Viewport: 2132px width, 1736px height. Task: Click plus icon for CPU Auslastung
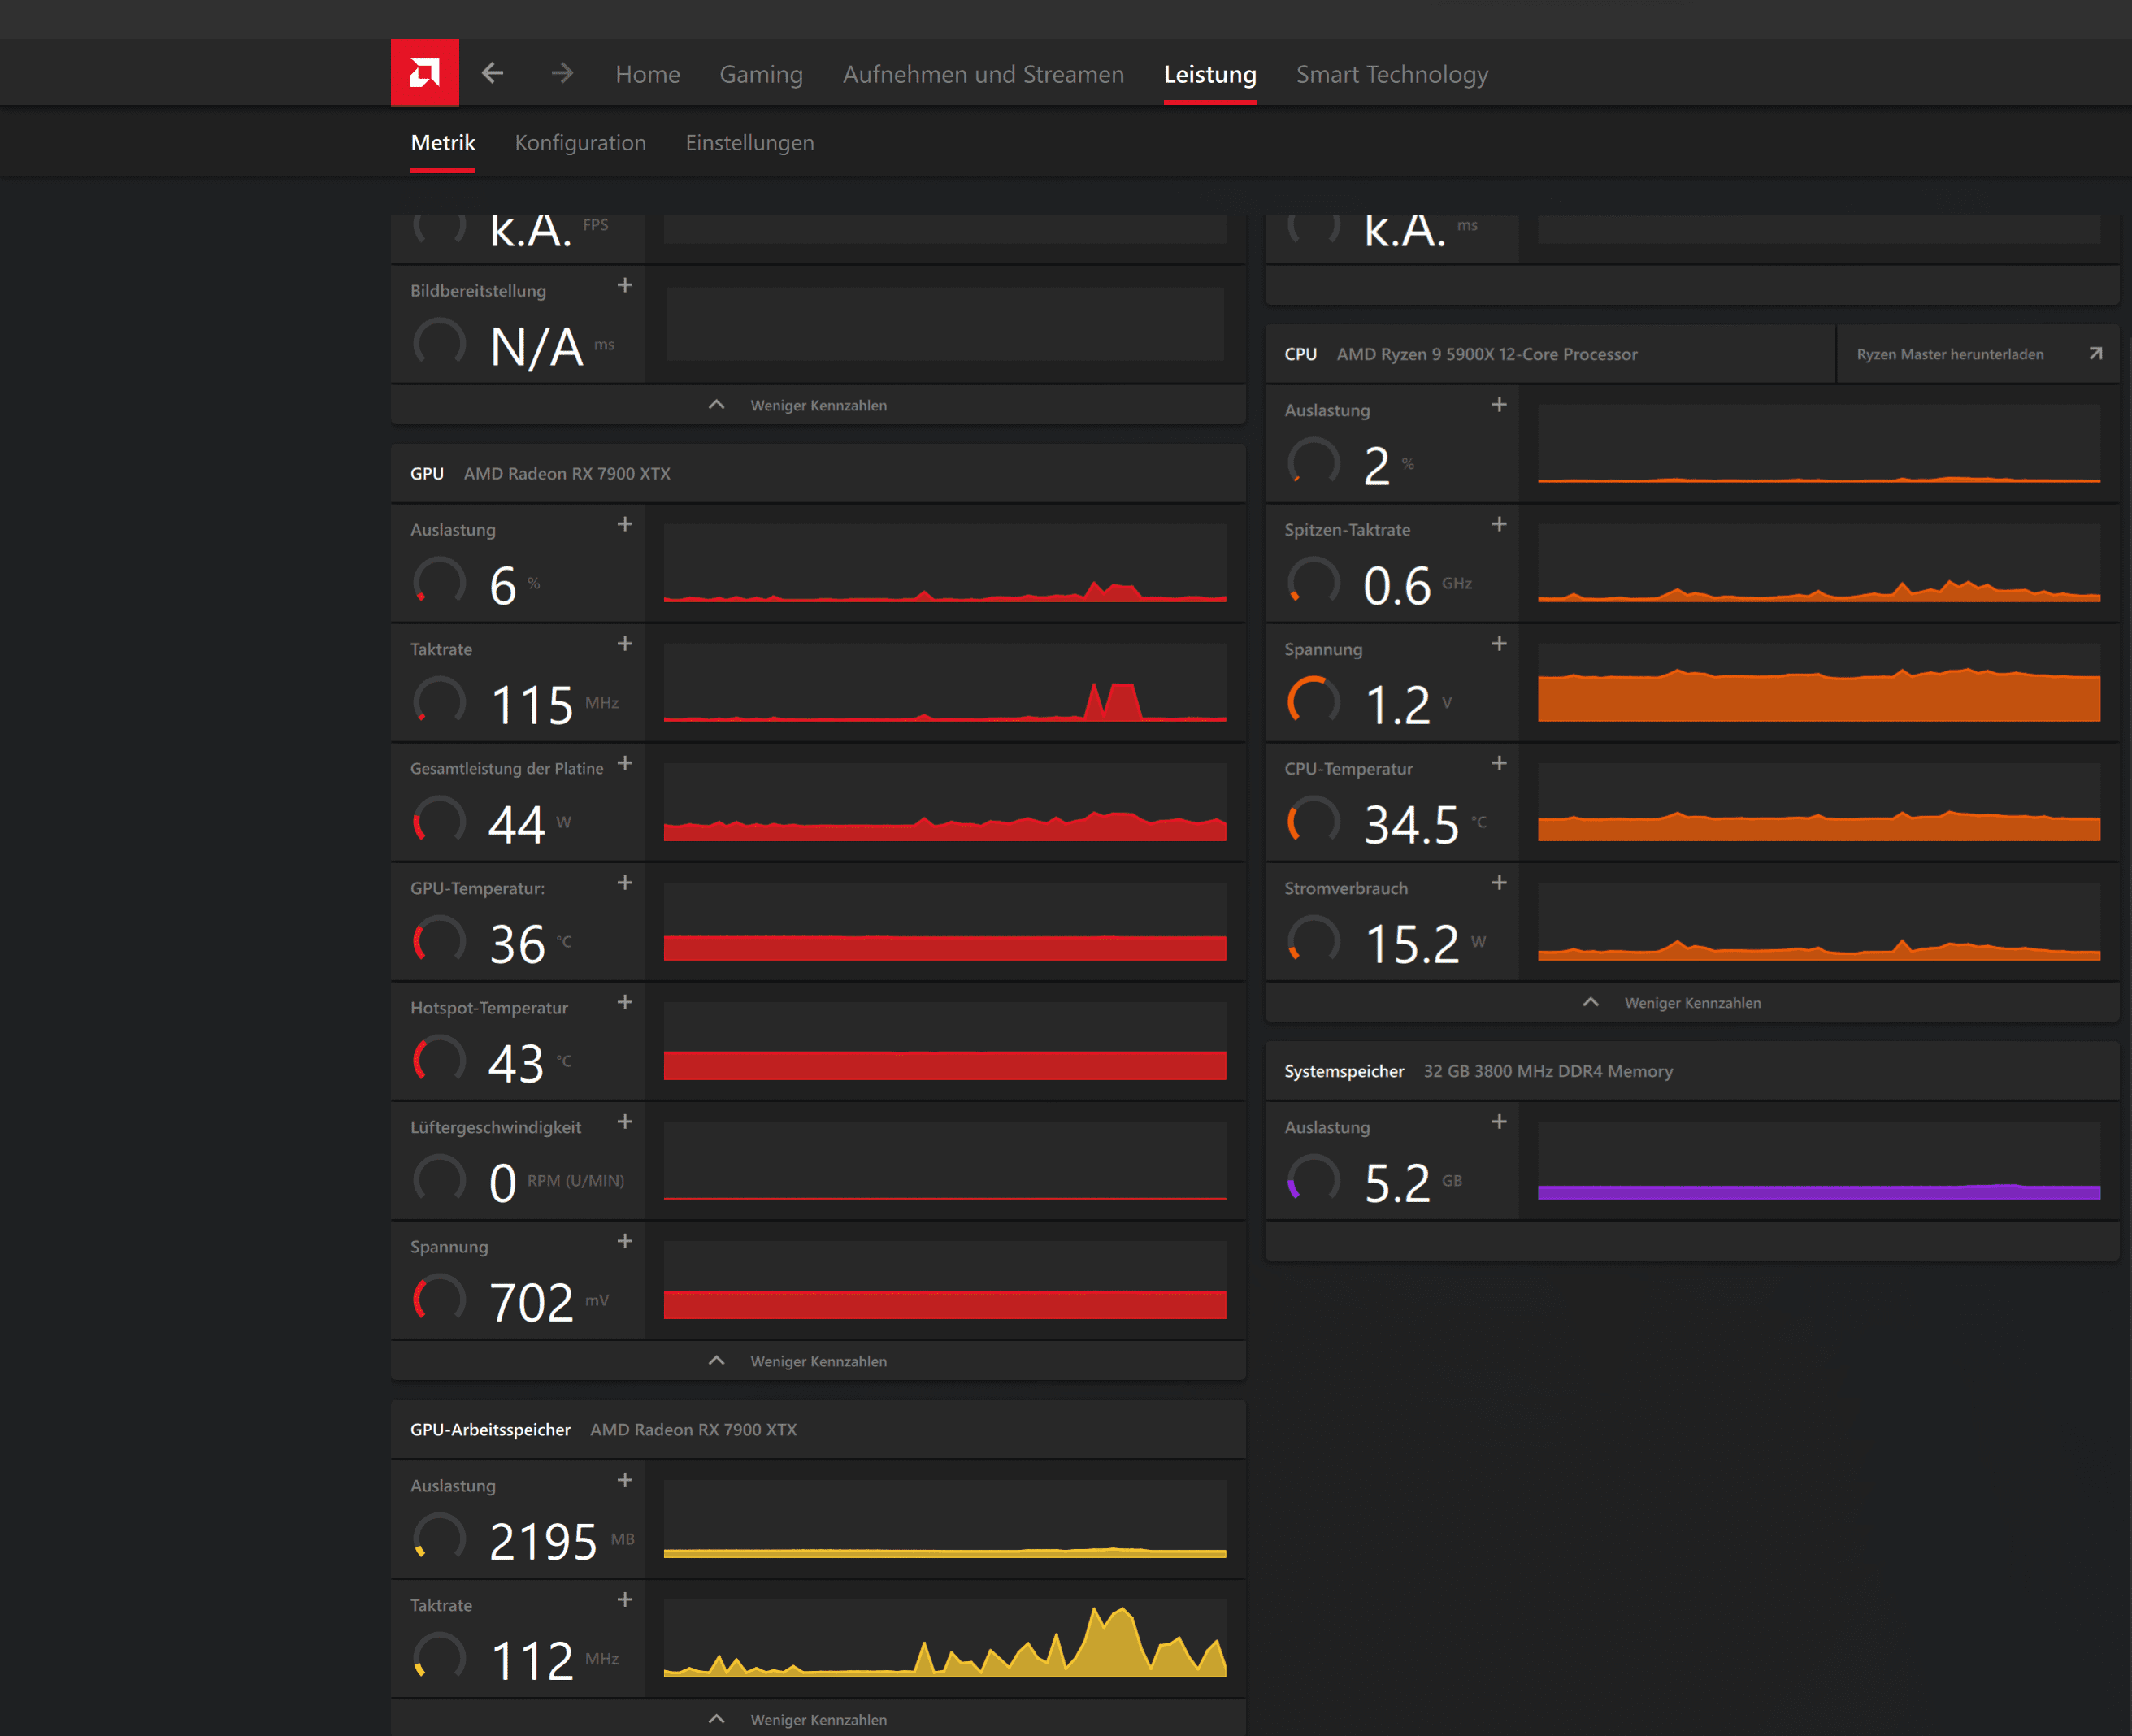tap(1499, 405)
